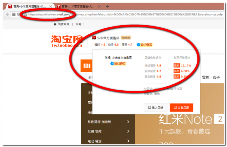Viewport: 227px width, 147px height.
Task: Click 描述 4.8 score in shop header
Action: click(x=100, y=45)
